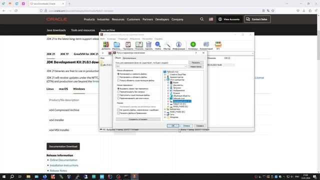Click the green Антивирус (Virus scan) icon
The height and width of the screenshot is (180, 320).
[x=193, y=45]
